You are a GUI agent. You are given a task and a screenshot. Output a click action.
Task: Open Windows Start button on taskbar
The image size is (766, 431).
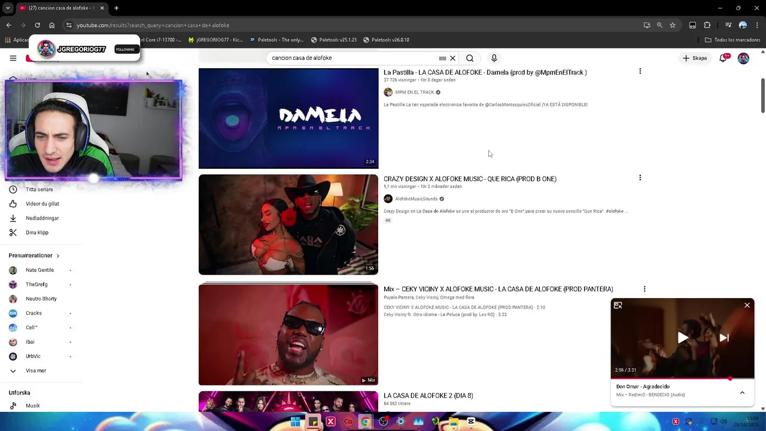(296, 422)
